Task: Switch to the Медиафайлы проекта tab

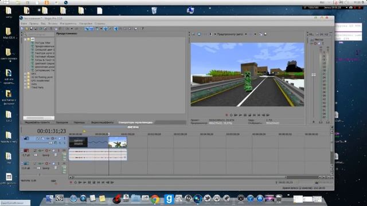Action: tap(37, 122)
